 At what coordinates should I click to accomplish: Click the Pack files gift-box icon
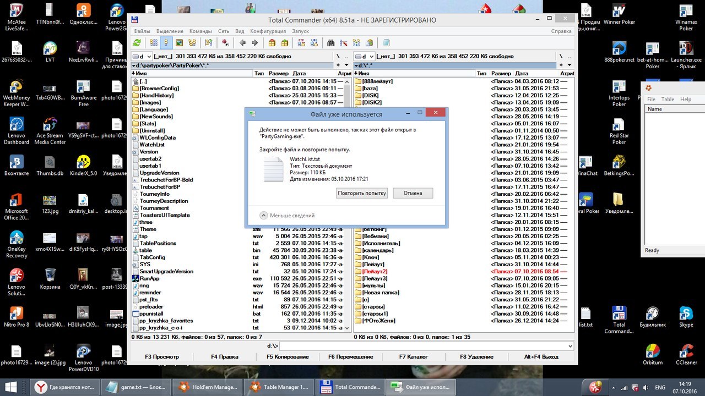(x=272, y=43)
